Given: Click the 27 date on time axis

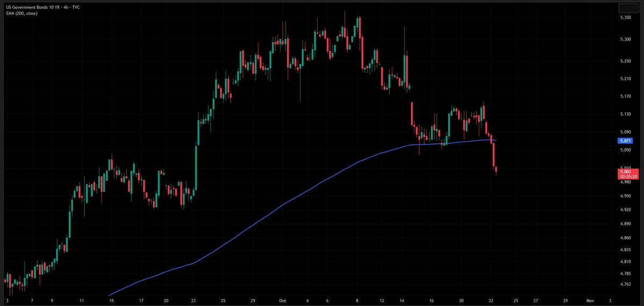Looking at the screenshot, I should pos(536,301).
